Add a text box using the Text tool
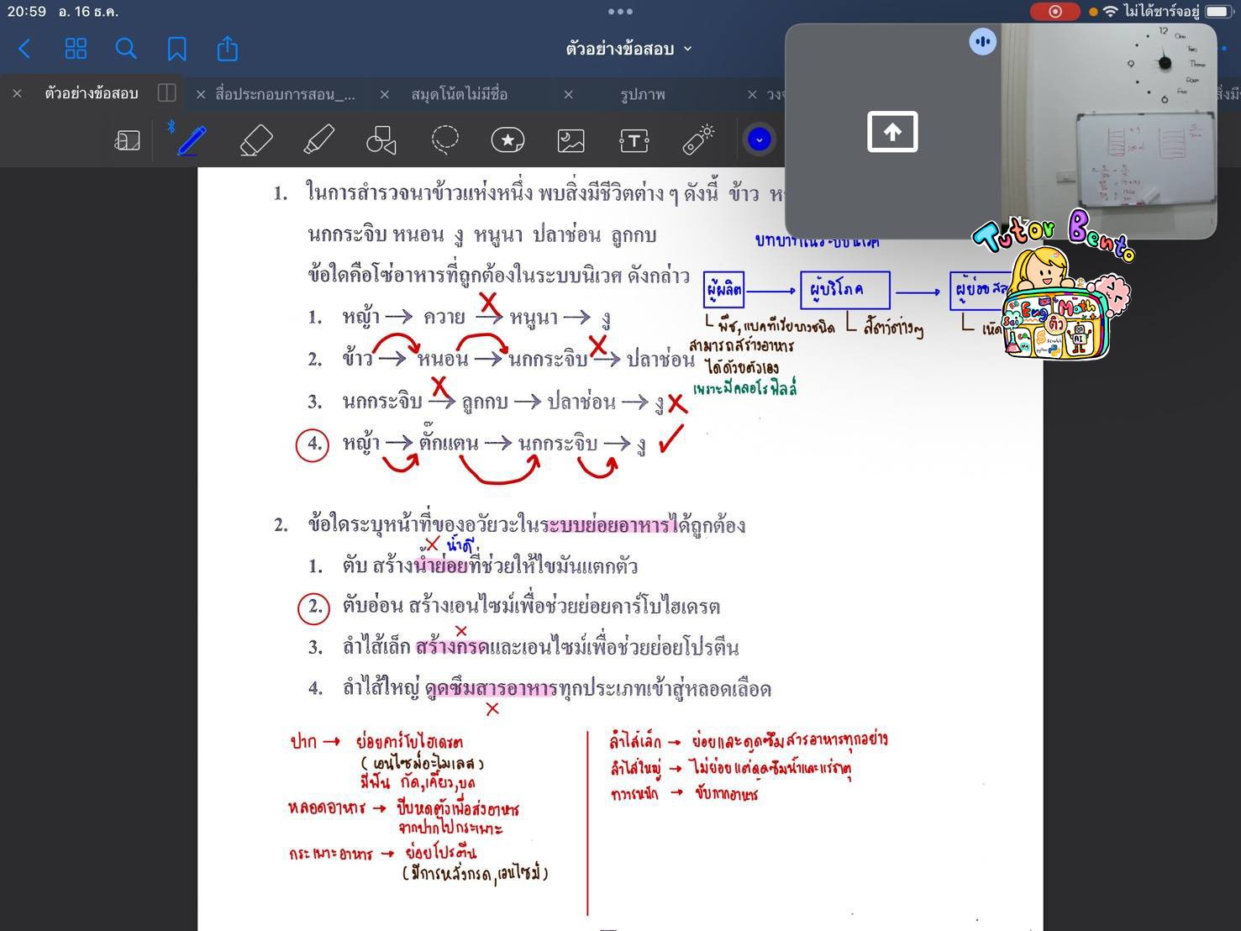Image resolution: width=1241 pixels, height=931 pixels. click(634, 140)
